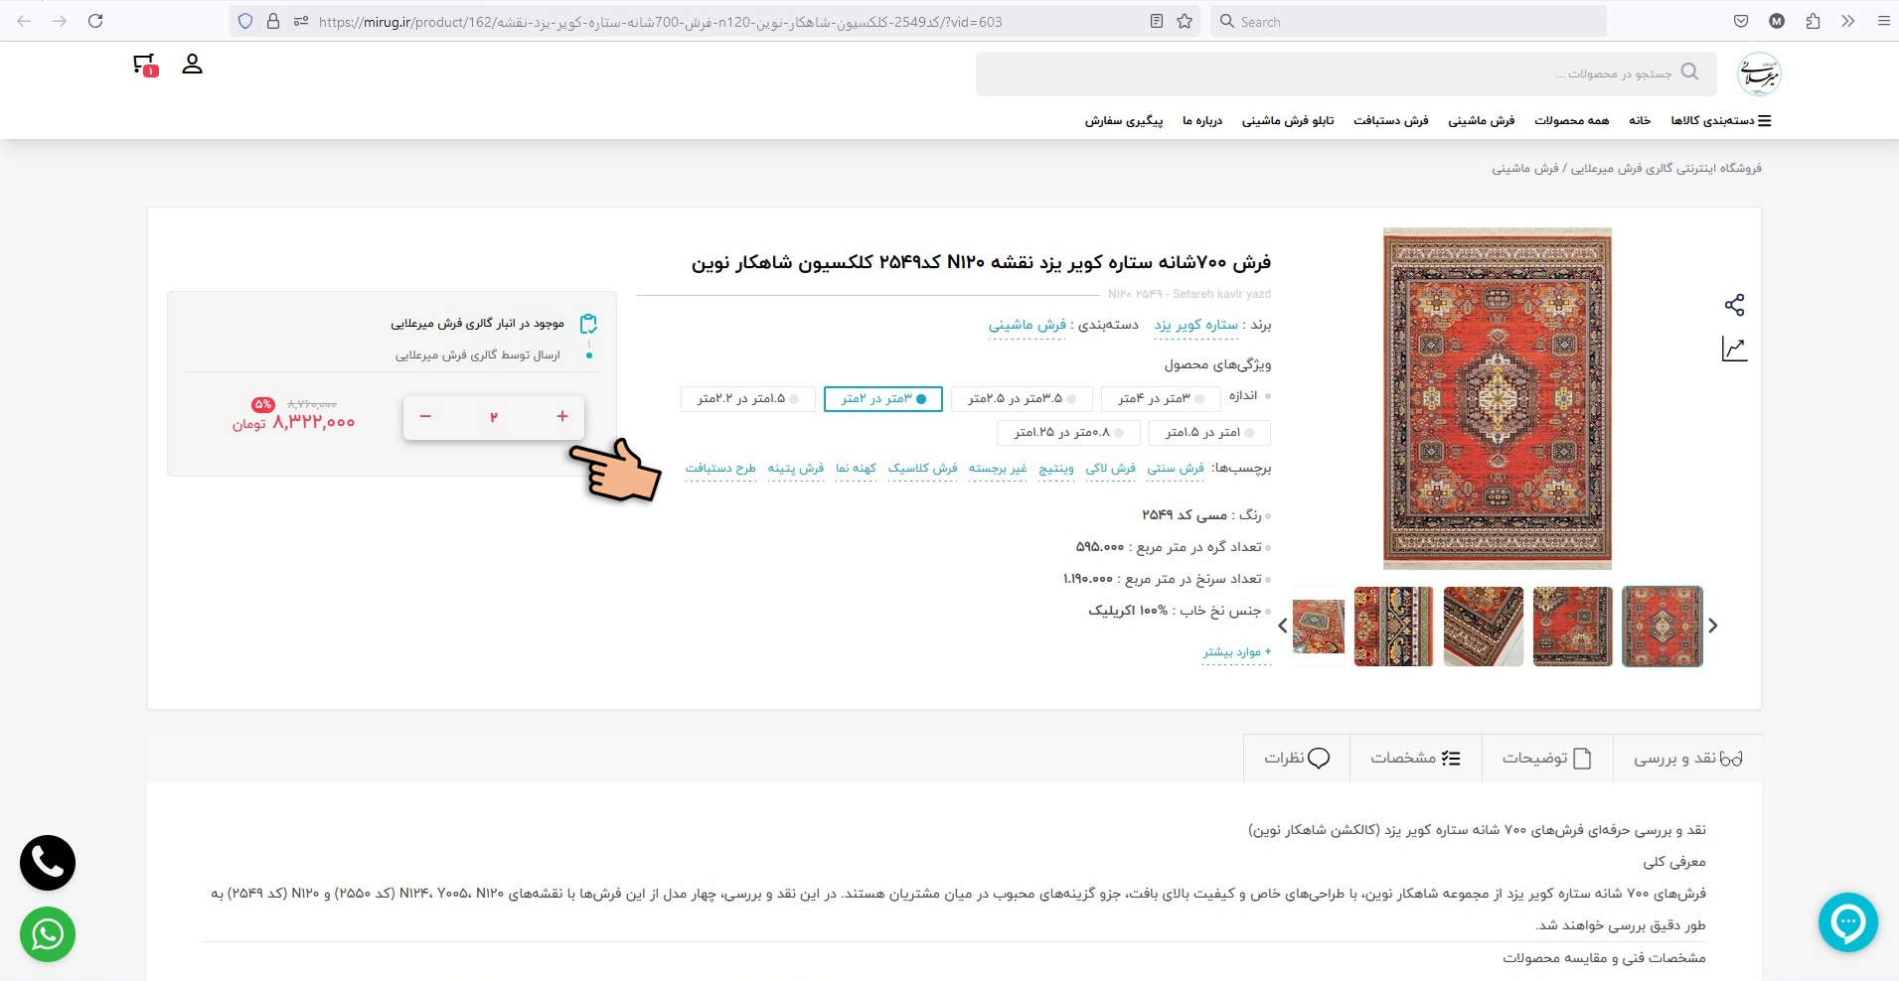Open tag فرش پتینه
The image size is (1899, 981).
coord(796,469)
